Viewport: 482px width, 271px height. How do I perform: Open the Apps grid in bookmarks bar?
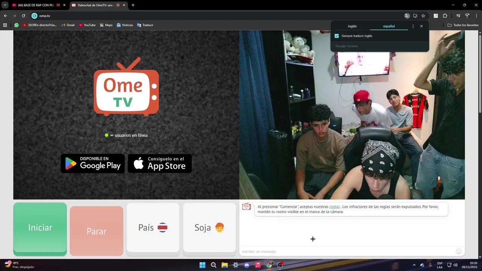coord(5,25)
